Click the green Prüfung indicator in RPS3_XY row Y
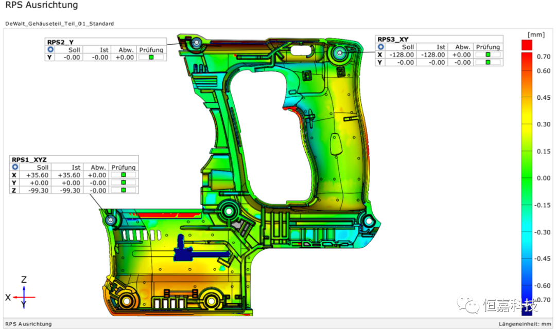 click(x=488, y=62)
